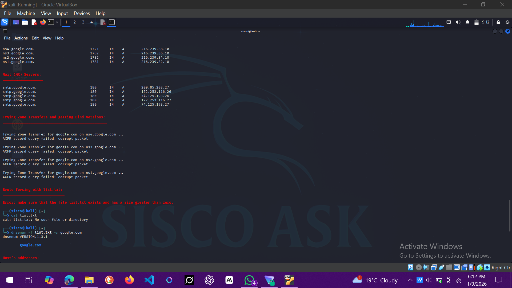Switch to Kali workspace 2
The image size is (512, 288).
tap(75, 22)
